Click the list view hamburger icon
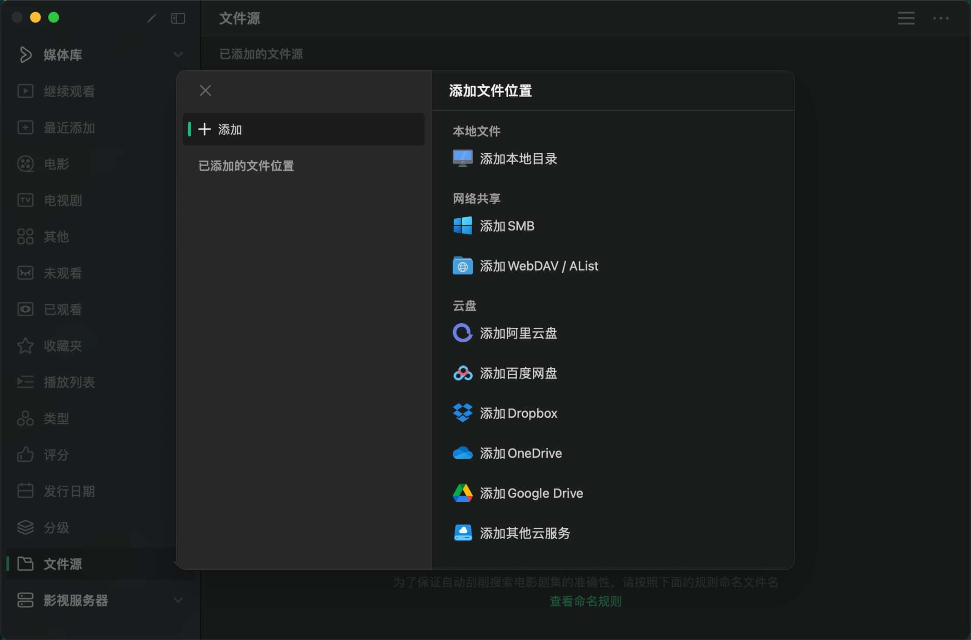This screenshot has width=971, height=640. [906, 18]
